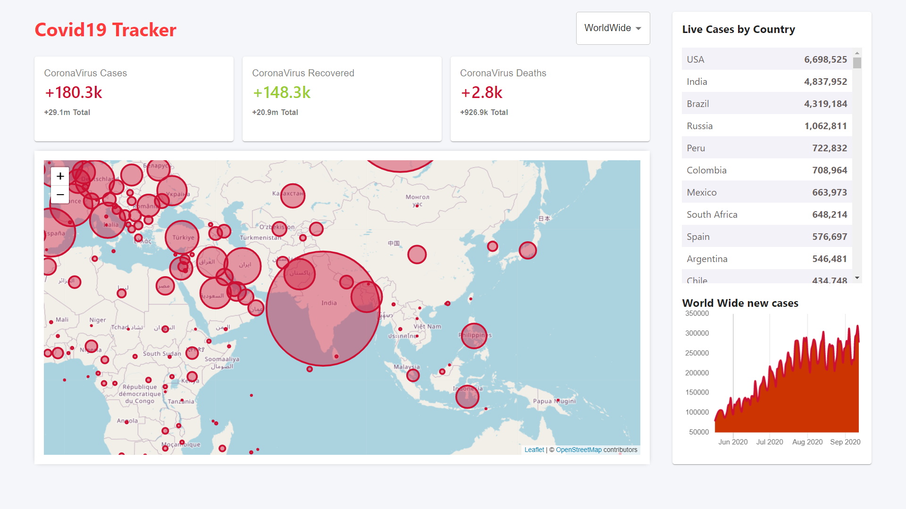
Task: Click the map zoom out minus button
Action: coord(60,195)
